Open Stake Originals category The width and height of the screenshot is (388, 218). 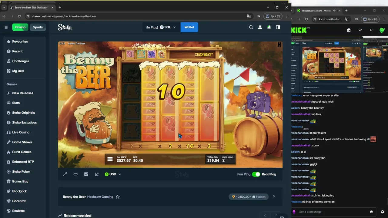25,113
